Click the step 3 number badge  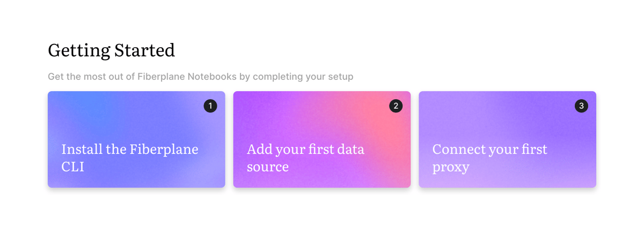[x=581, y=106]
